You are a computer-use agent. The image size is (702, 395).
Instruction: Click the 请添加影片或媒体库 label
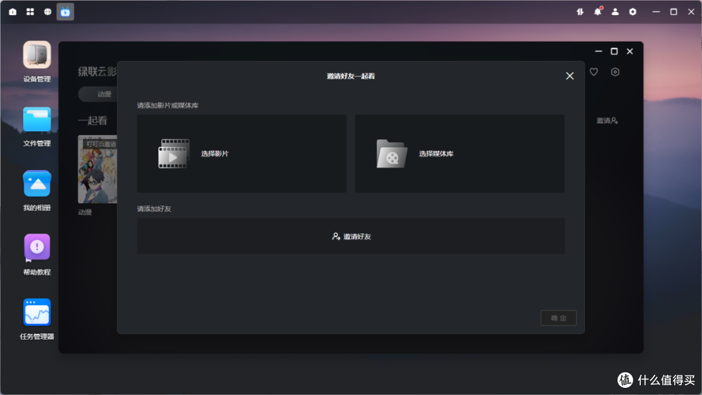[168, 105]
